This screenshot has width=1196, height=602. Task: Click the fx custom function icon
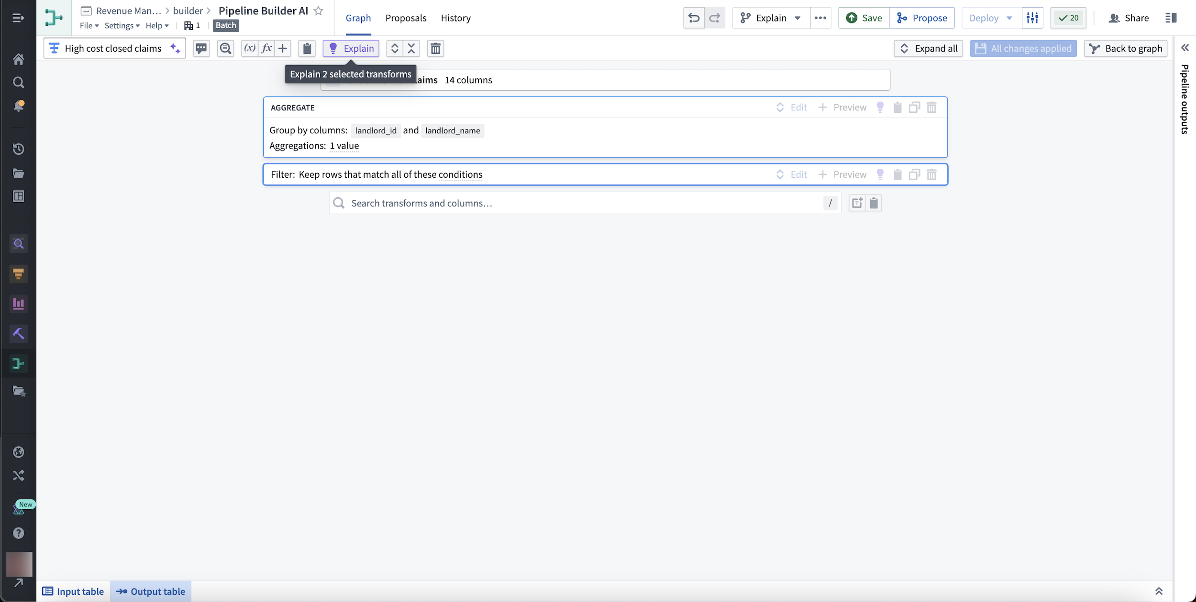coord(266,48)
